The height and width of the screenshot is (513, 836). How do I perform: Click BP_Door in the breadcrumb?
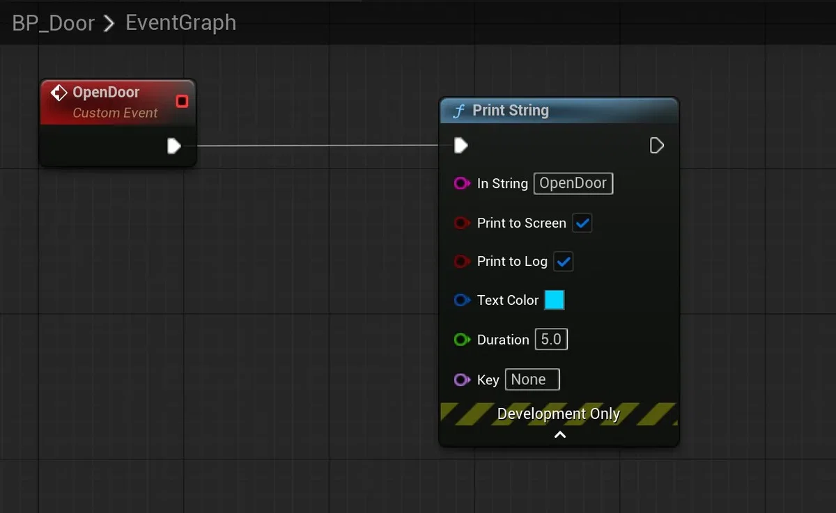click(x=54, y=23)
